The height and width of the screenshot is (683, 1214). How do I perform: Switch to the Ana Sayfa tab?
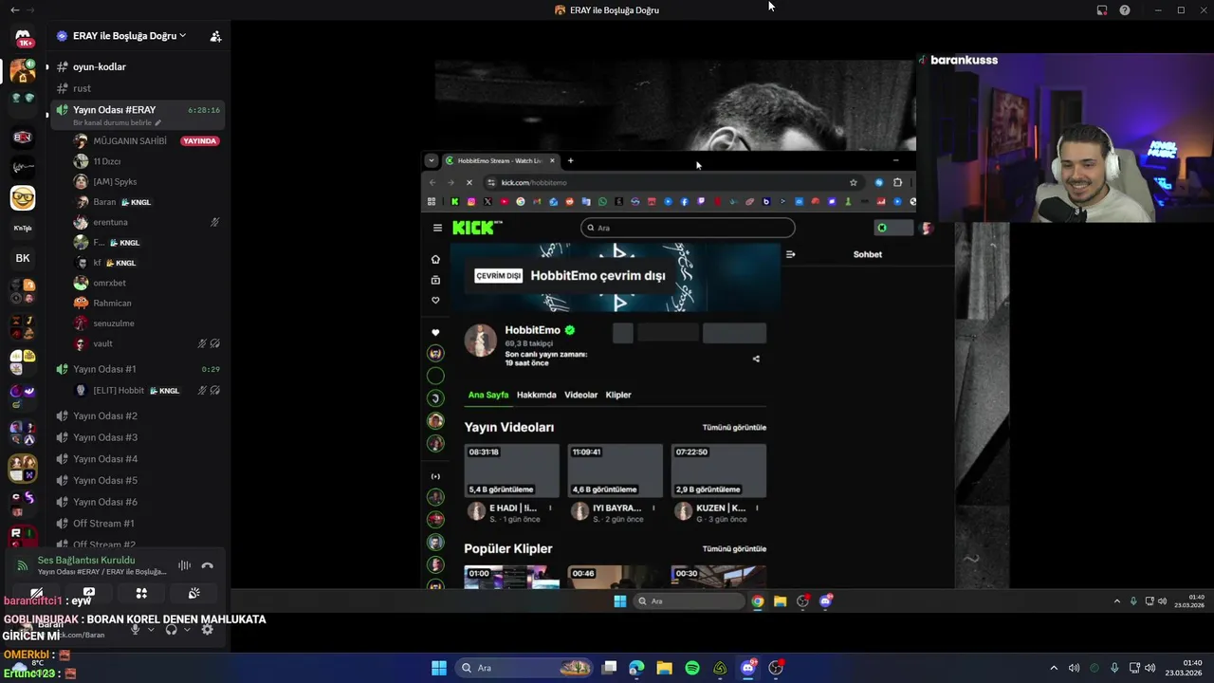(x=488, y=395)
